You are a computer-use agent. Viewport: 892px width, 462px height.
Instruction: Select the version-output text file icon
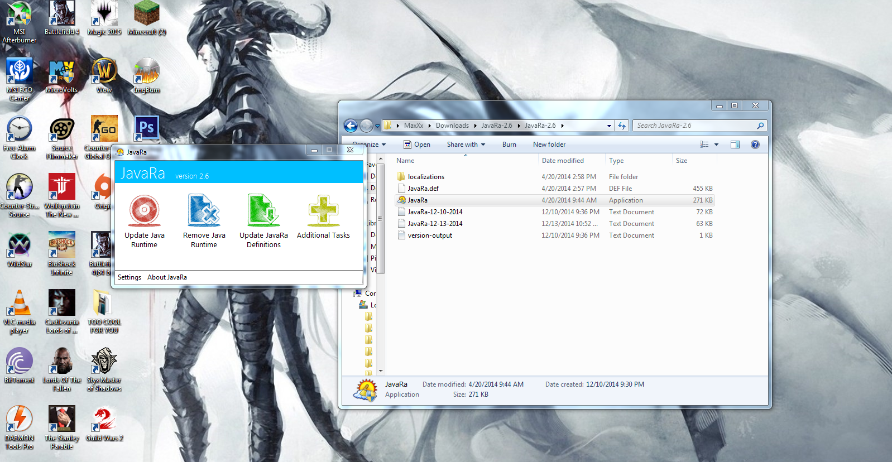pos(401,235)
